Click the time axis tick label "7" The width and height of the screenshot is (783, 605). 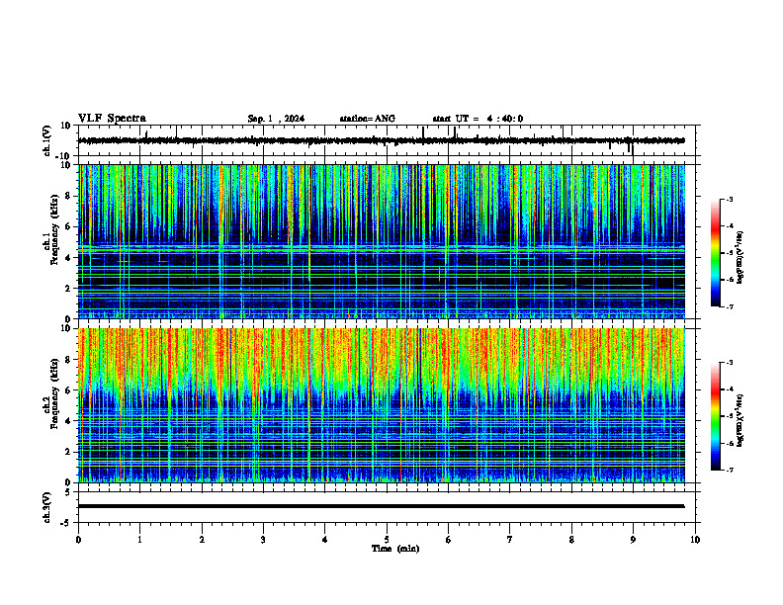coord(510,540)
